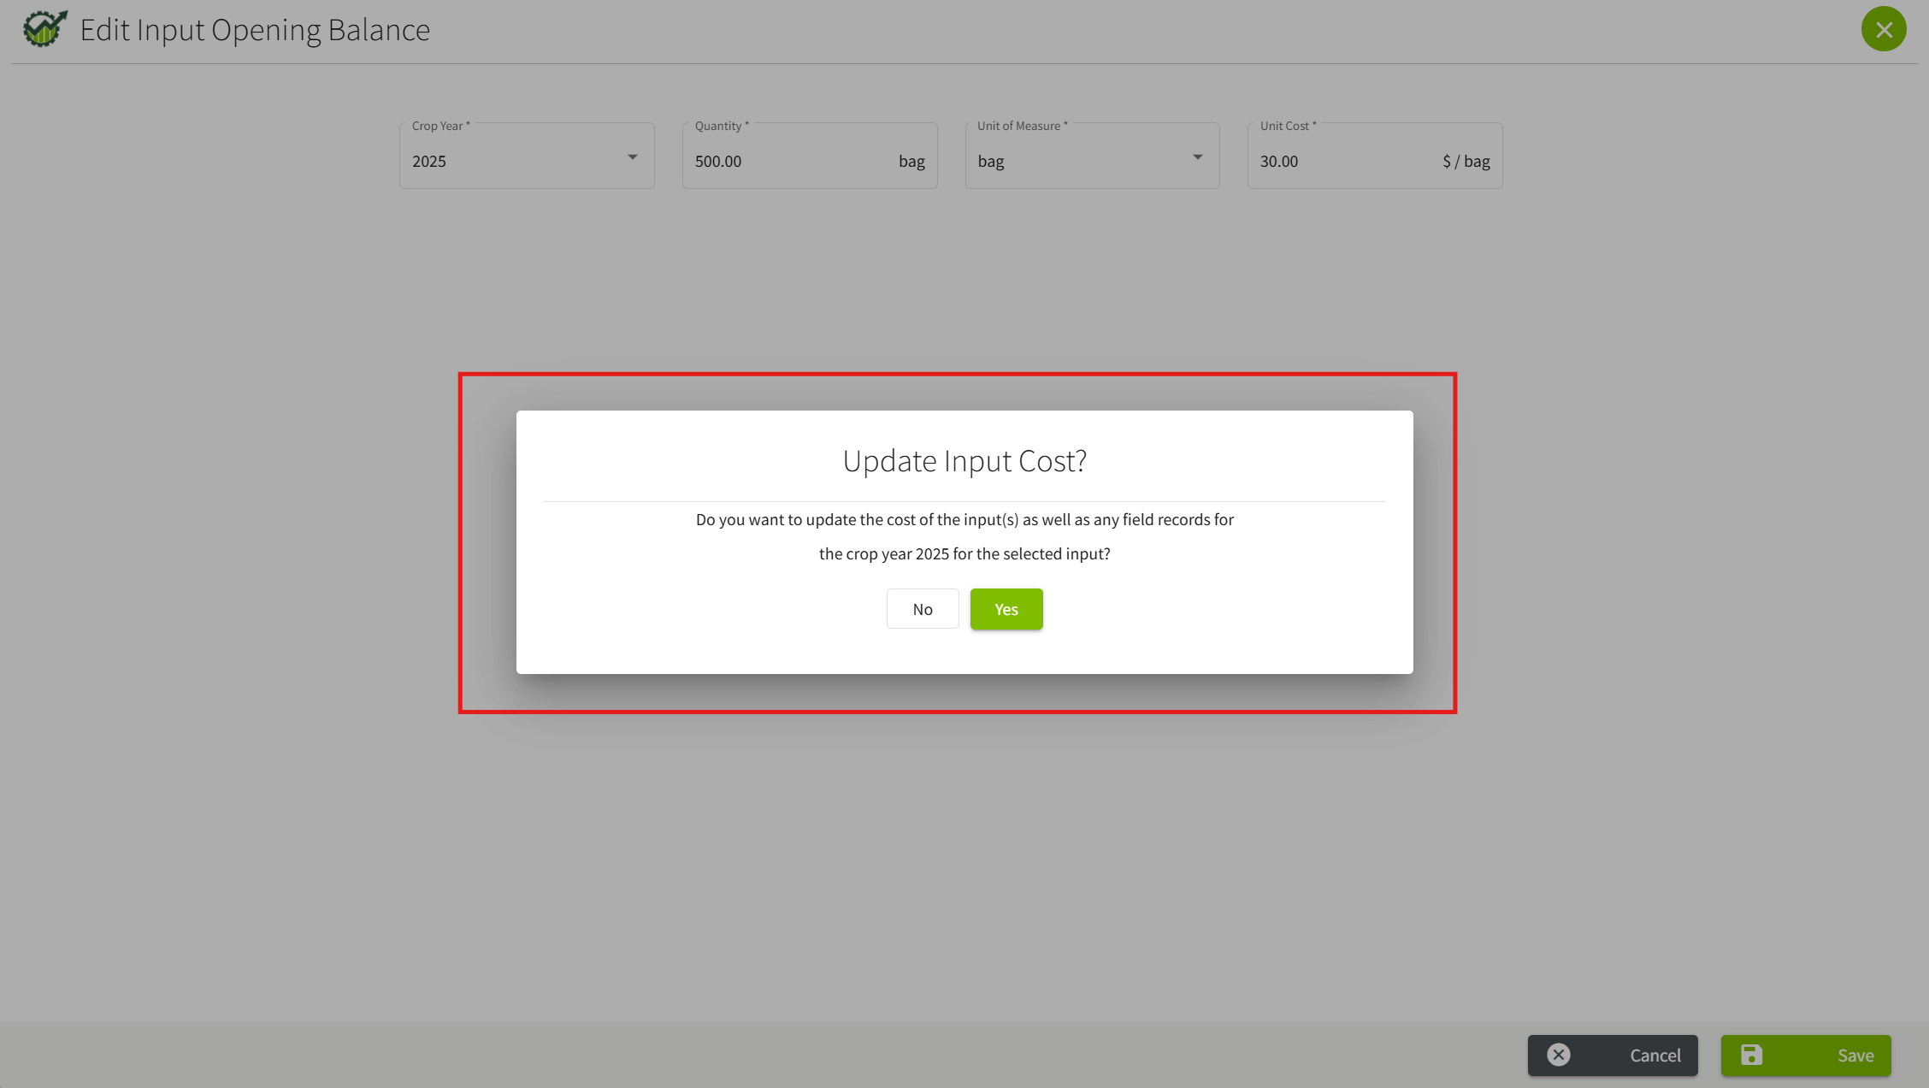The height and width of the screenshot is (1088, 1929).
Task: Decline by pressing the No button
Action: (x=922, y=609)
